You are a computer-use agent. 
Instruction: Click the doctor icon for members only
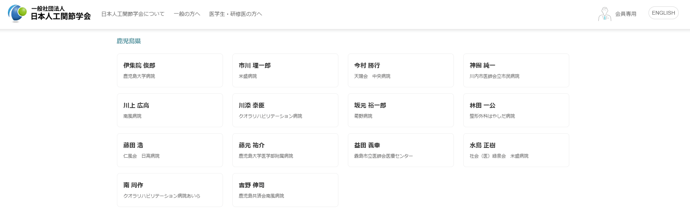604,14
